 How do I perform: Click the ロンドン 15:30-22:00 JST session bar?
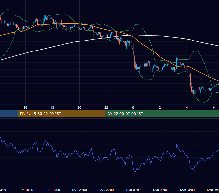[x=62, y=114]
